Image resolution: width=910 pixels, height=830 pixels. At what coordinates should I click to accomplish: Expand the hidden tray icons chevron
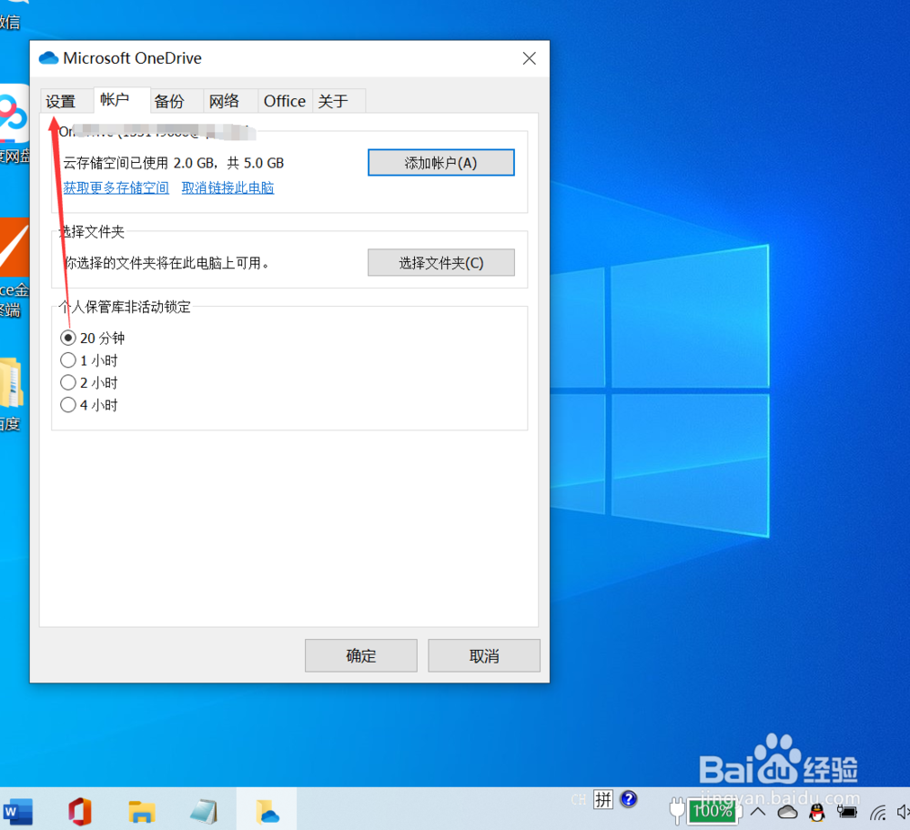(758, 812)
